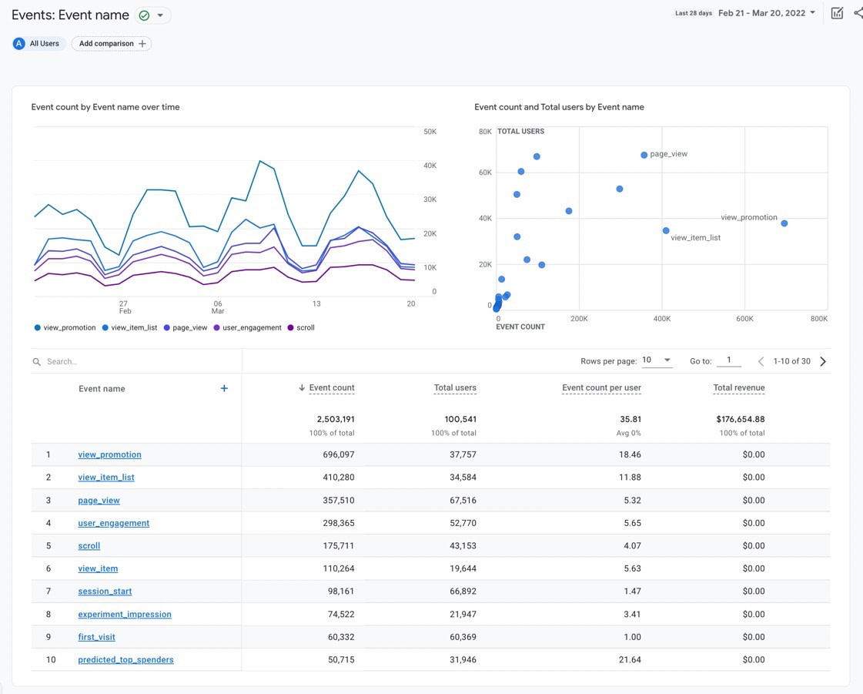Click the Add comparison button
The height and width of the screenshot is (694, 863).
coord(110,43)
